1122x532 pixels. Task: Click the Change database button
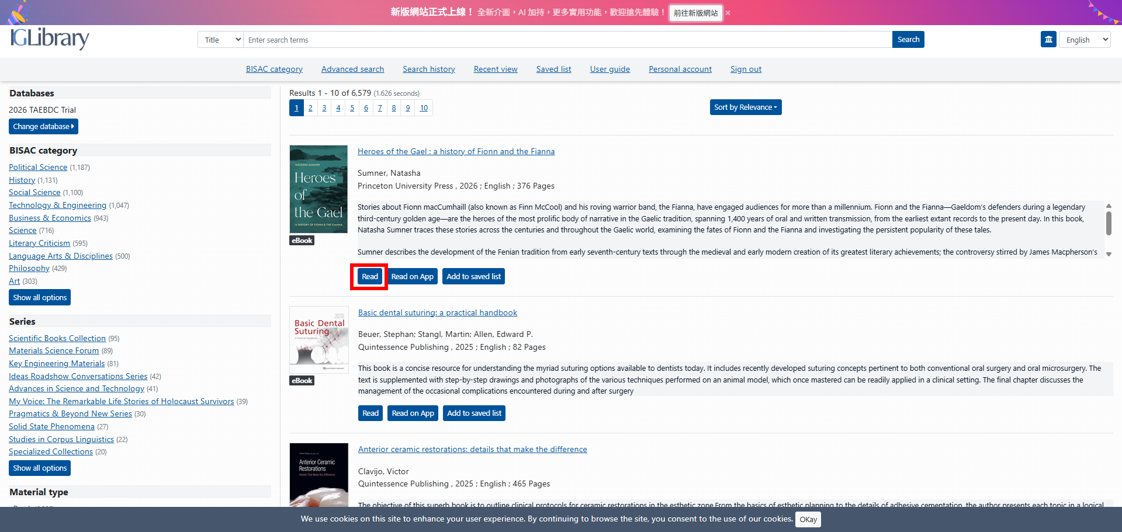[43, 127]
